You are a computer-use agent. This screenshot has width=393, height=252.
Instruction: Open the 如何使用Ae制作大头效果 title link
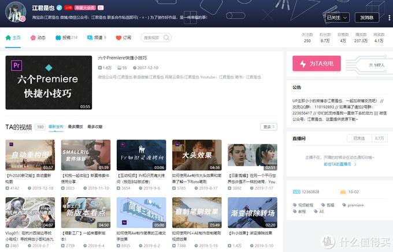coord(196,179)
